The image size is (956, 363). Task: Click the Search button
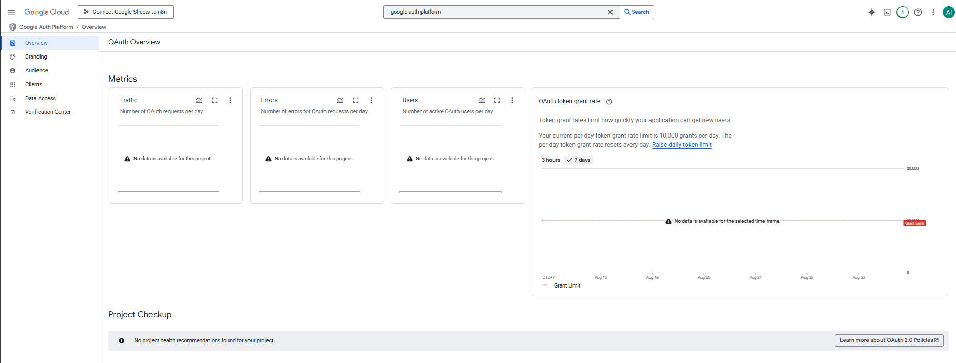(637, 12)
